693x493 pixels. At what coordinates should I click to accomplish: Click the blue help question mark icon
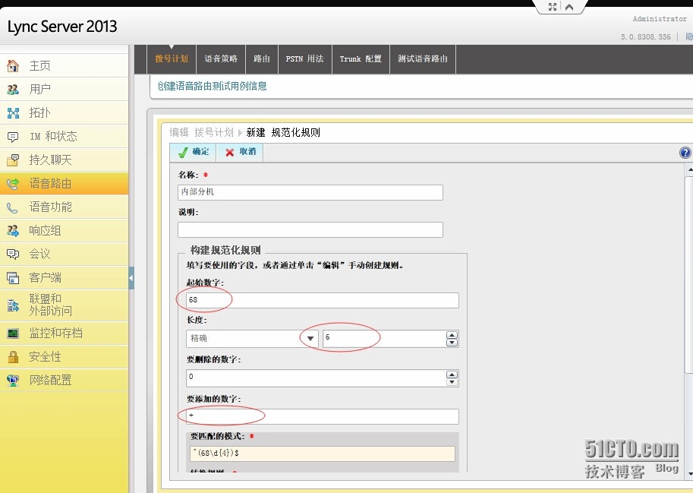point(685,153)
